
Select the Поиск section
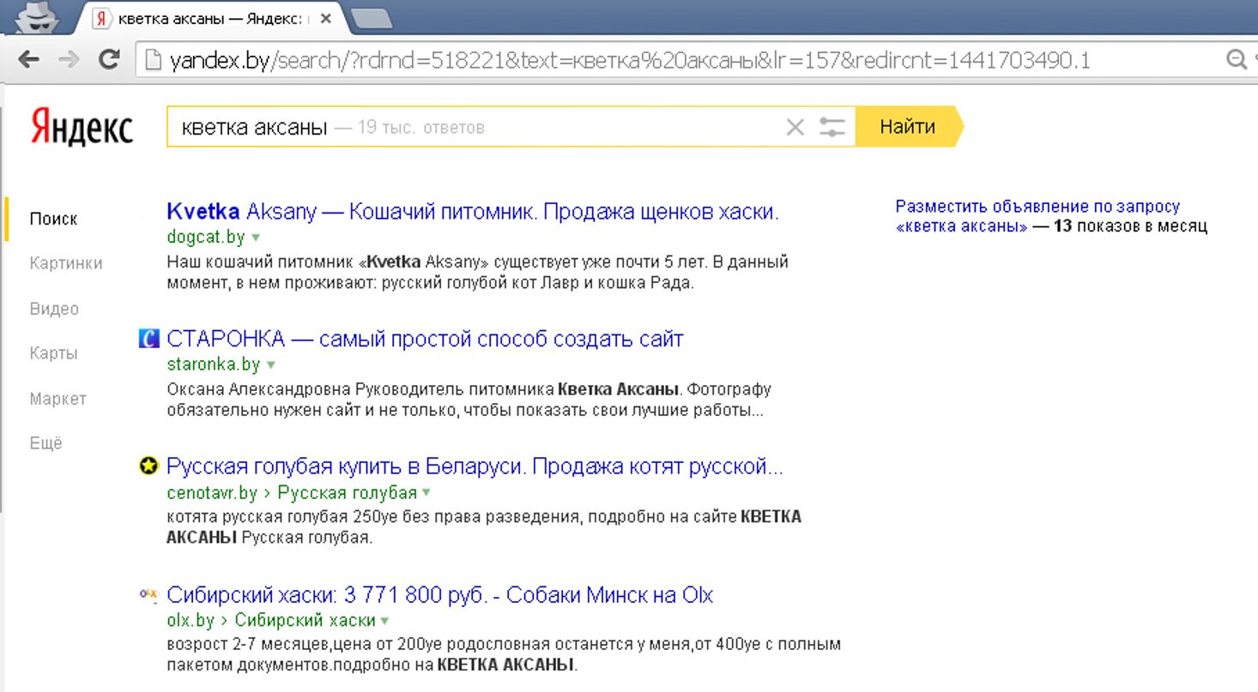[53, 219]
